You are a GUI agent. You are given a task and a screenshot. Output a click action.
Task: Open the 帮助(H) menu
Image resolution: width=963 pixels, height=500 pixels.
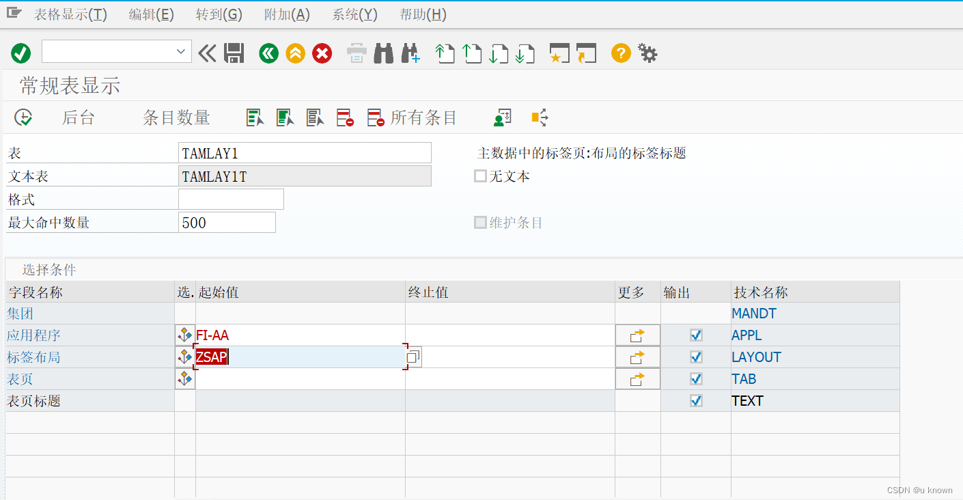423,14
